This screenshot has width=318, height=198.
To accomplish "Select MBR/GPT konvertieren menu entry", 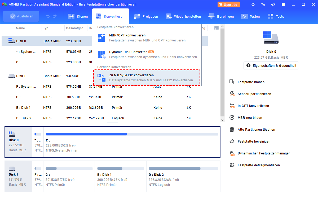I will [147, 38].
